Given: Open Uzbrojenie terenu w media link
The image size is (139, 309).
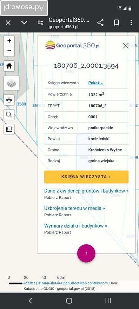Looking at the screenshot, I should pos(75,208).
